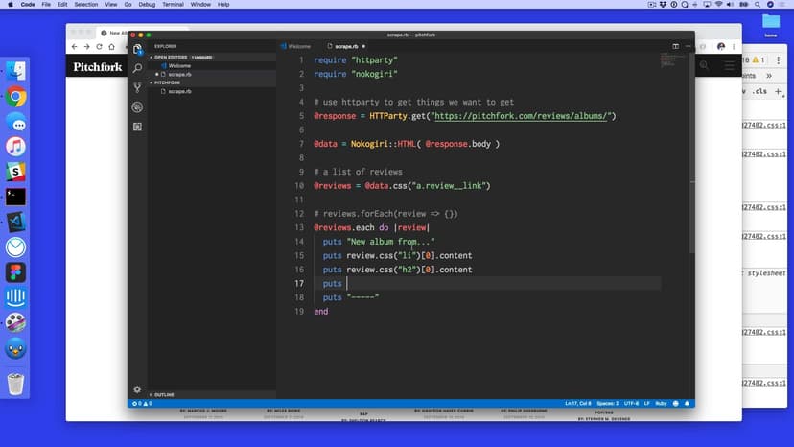Expand the Outline panel
This screenshot has width=794, height=447.
point(164,394)
